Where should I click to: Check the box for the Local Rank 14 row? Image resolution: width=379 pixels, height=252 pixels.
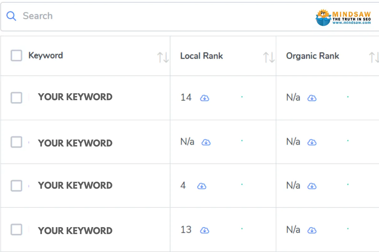click(16, 98)
